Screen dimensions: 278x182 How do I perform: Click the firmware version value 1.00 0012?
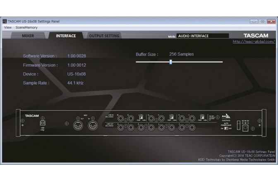point(77,65)
